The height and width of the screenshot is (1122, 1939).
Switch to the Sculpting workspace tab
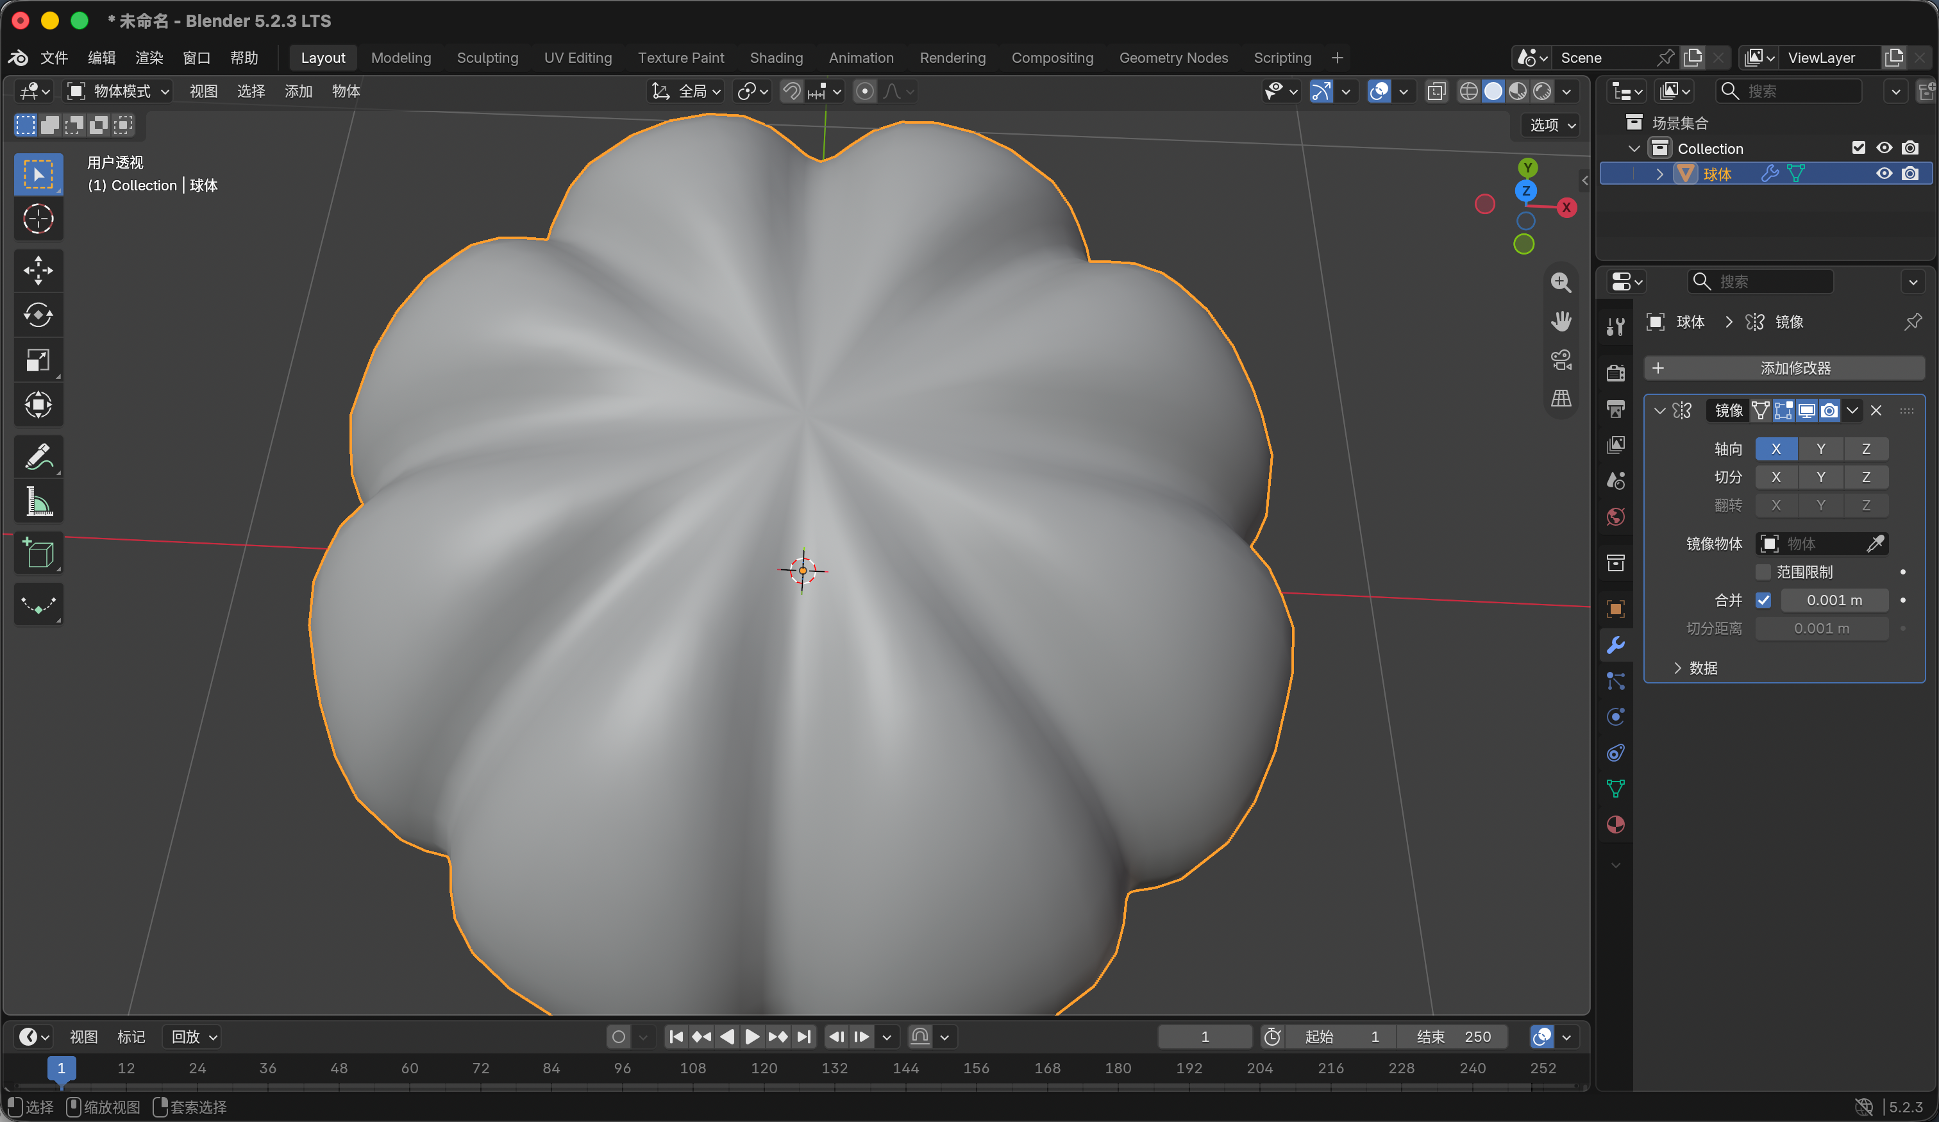click(x=487, y=58)
